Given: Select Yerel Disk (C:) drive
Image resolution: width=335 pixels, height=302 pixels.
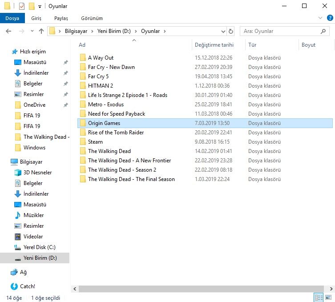Looking at the screenshot, I should tap(39, 247).
